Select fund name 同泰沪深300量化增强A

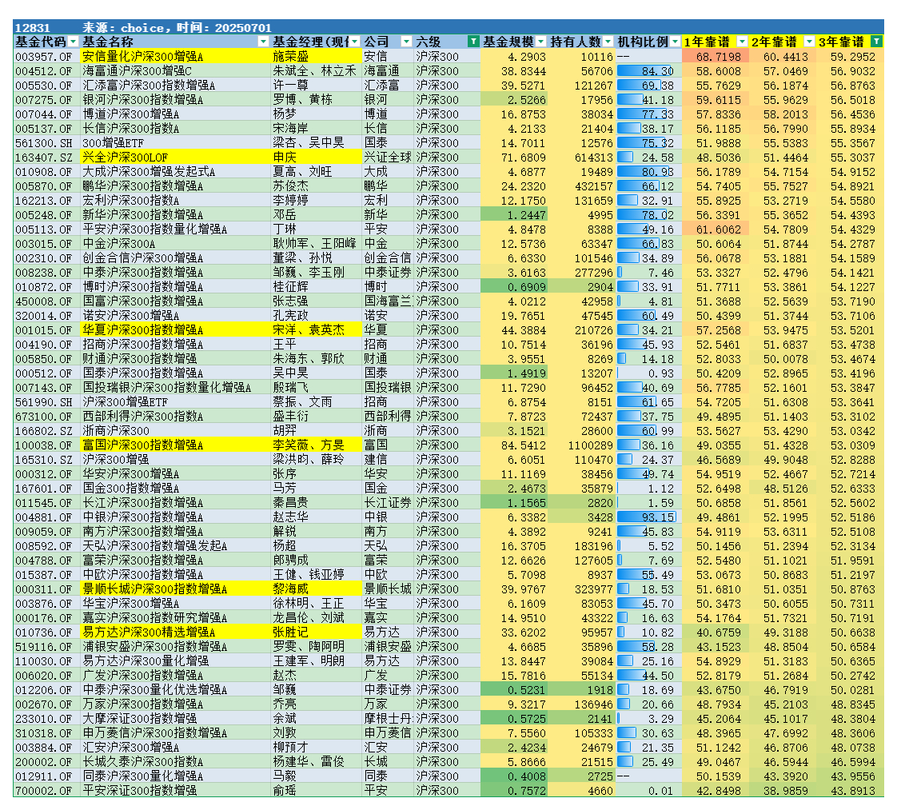(175, 776)
